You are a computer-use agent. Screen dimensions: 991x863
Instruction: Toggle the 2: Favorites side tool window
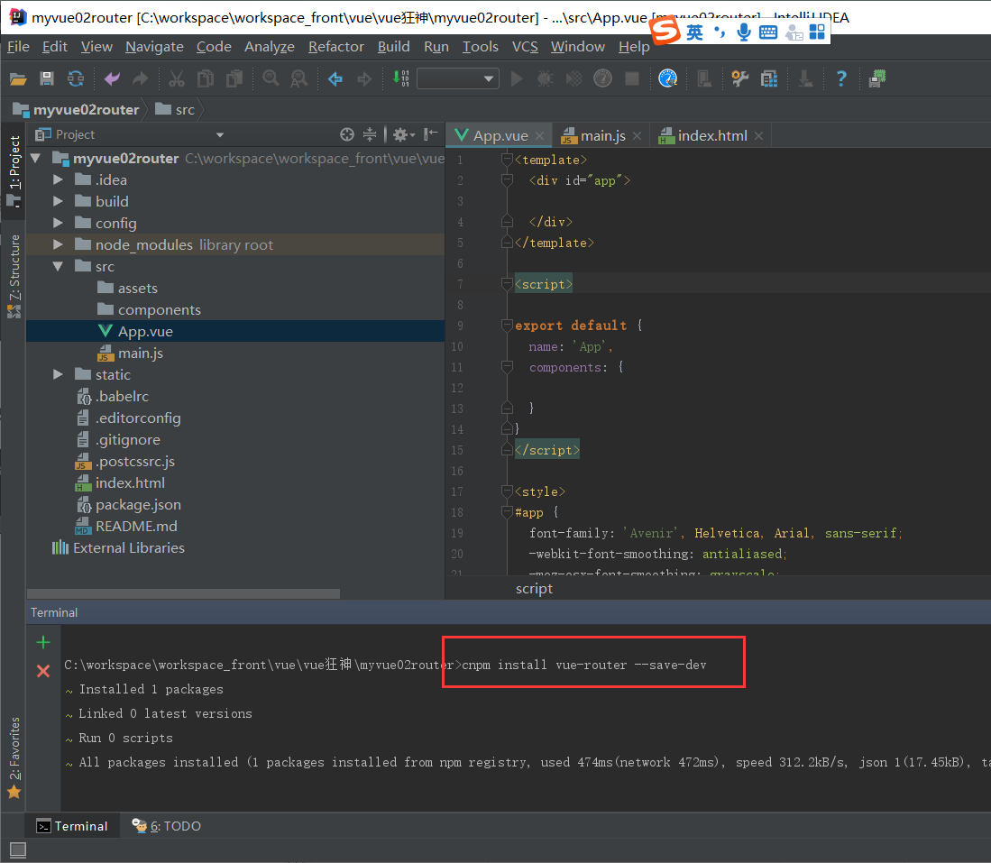coord(14,757)
